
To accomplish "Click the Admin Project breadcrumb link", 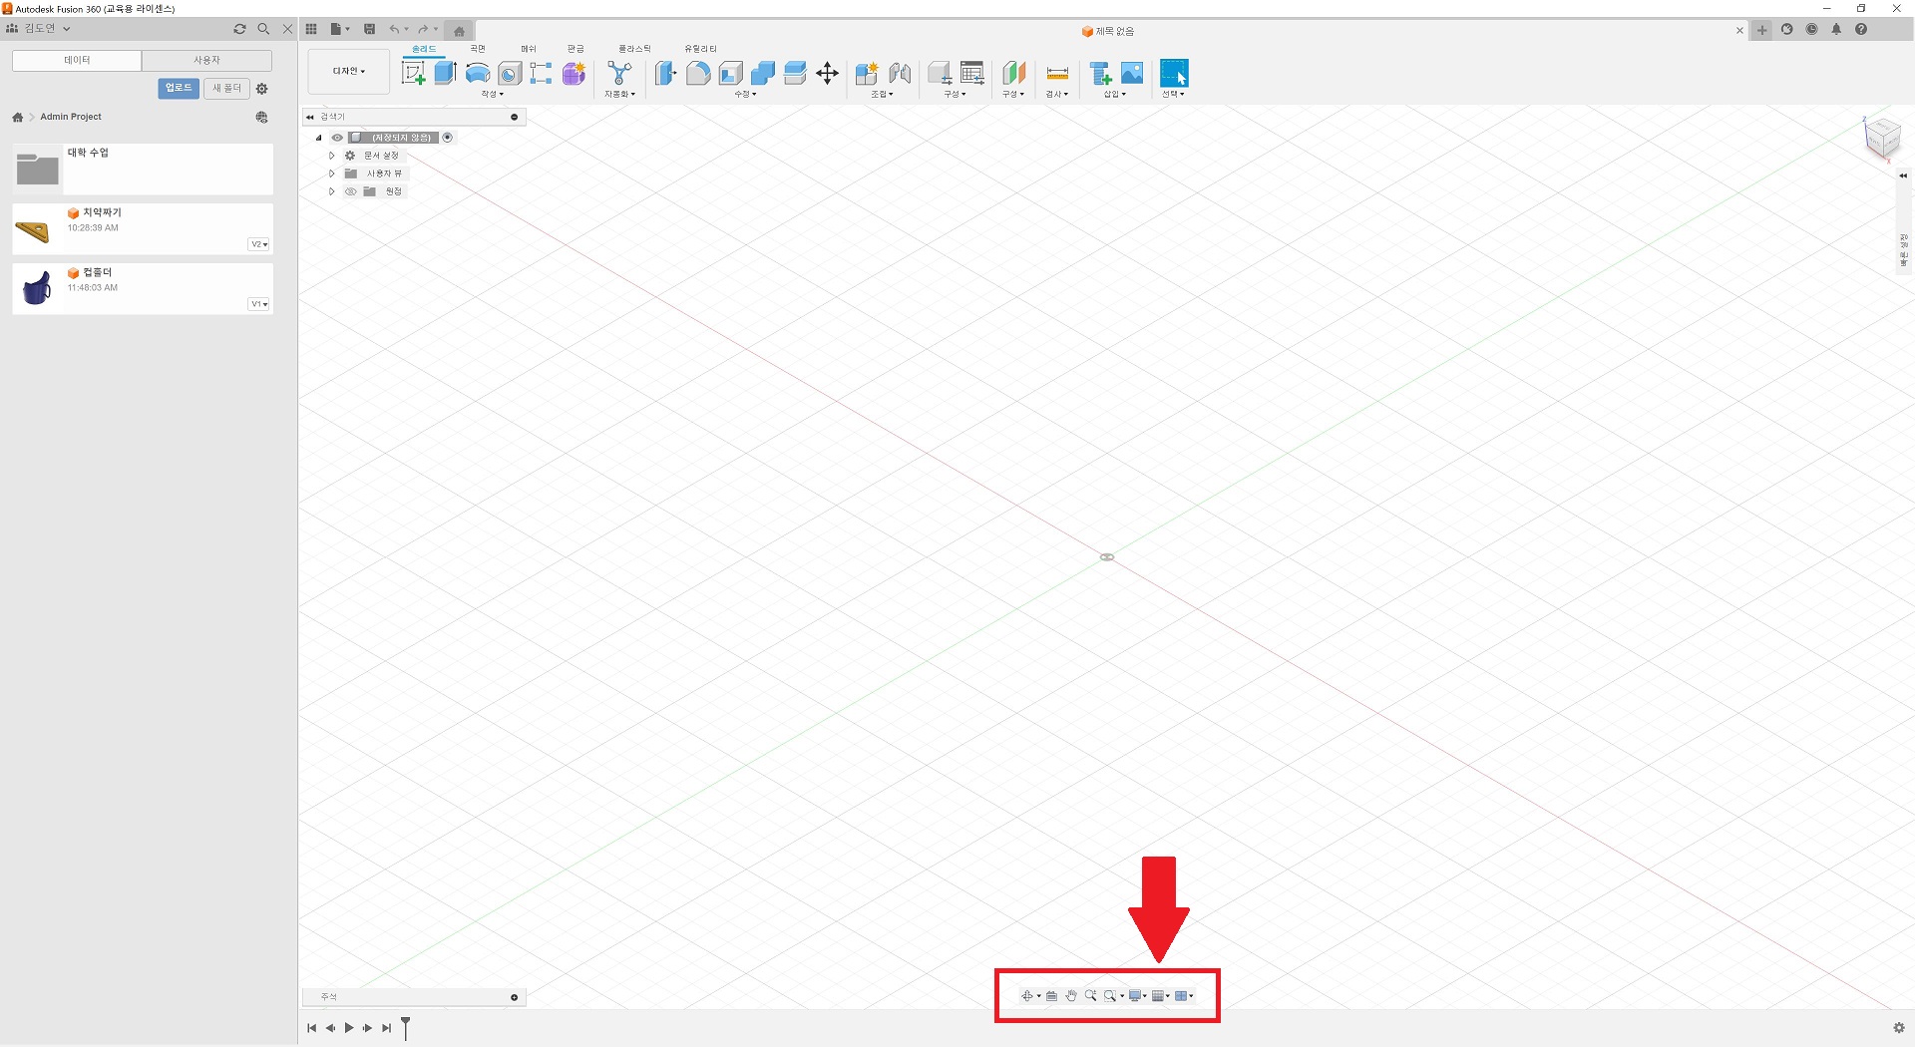I will tap(71, 117).
